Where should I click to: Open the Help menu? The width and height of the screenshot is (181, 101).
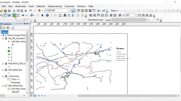click(91, 6)
